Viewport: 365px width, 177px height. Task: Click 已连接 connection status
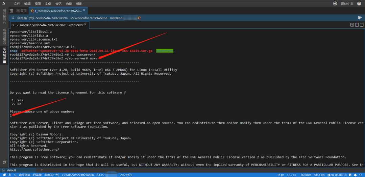click(37, 175)
